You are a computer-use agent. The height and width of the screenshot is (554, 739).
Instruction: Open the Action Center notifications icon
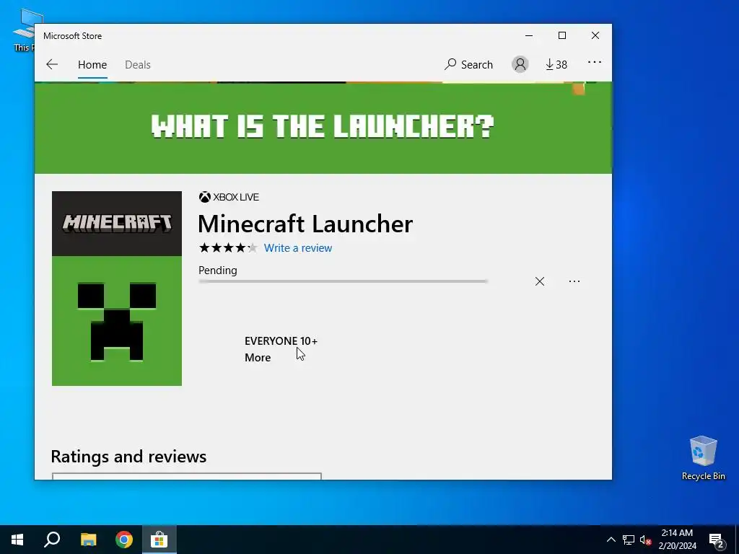click(x=717, y=540)
